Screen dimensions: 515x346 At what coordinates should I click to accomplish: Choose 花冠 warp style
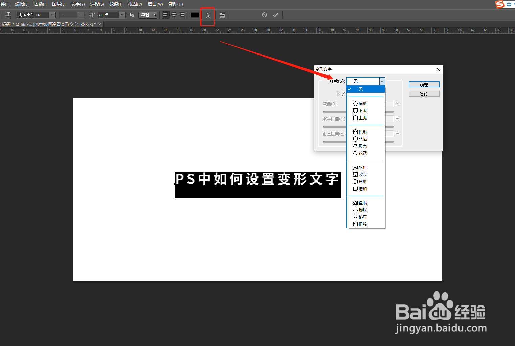pos(366,153)
